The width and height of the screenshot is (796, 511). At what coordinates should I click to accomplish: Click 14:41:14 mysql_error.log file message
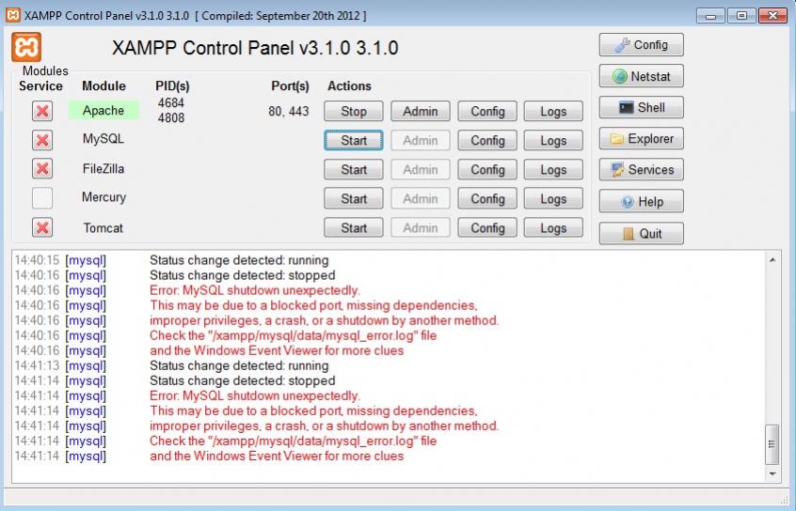[226, 441]
